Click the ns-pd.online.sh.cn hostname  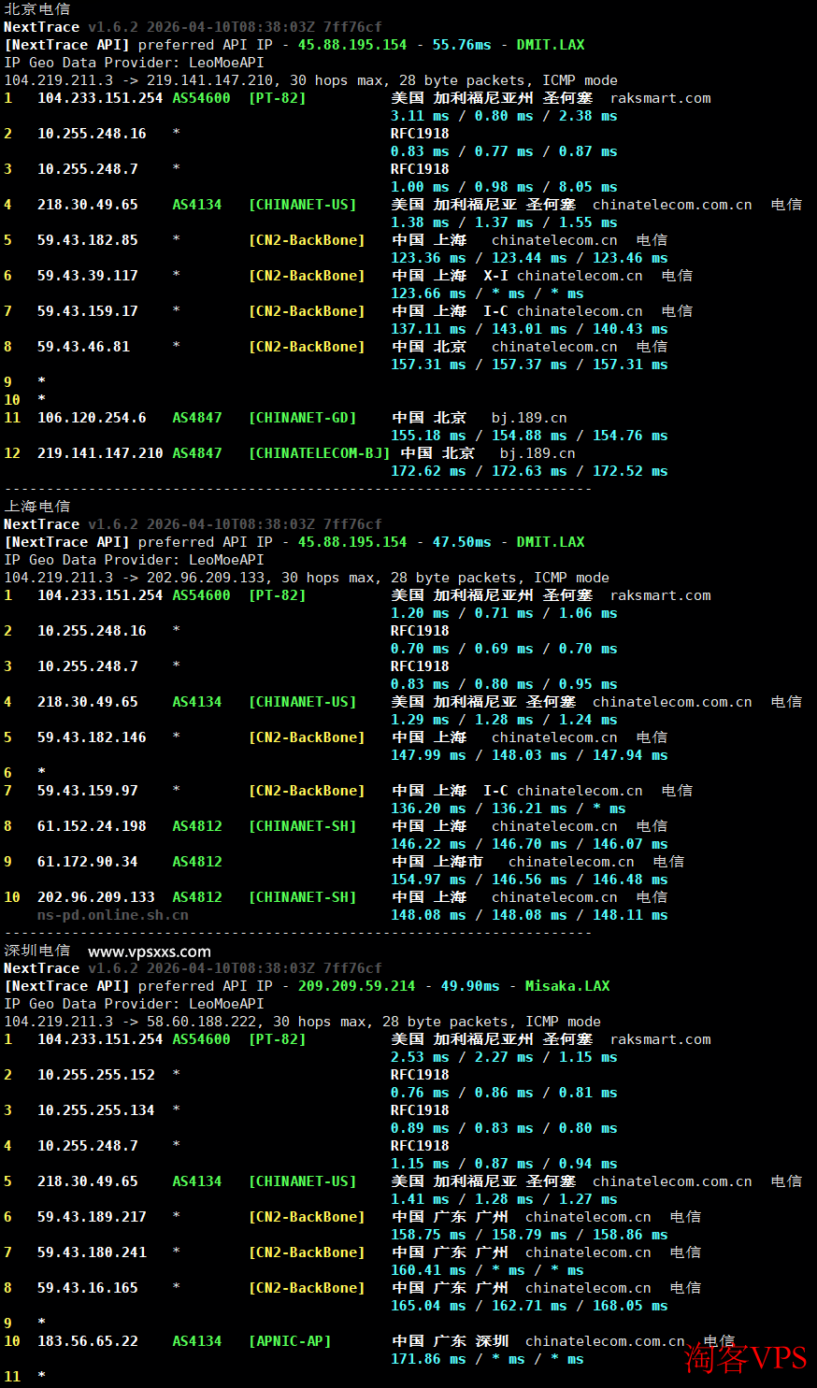(x=112, y=915)
